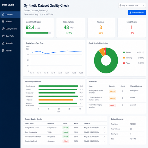Expand the Data Type Validity row chevron
The height and width of the screenshot is (148, 148).
104,132
